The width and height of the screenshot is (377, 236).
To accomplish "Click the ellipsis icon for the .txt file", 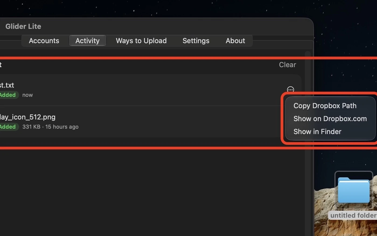I will coord(290,89).
